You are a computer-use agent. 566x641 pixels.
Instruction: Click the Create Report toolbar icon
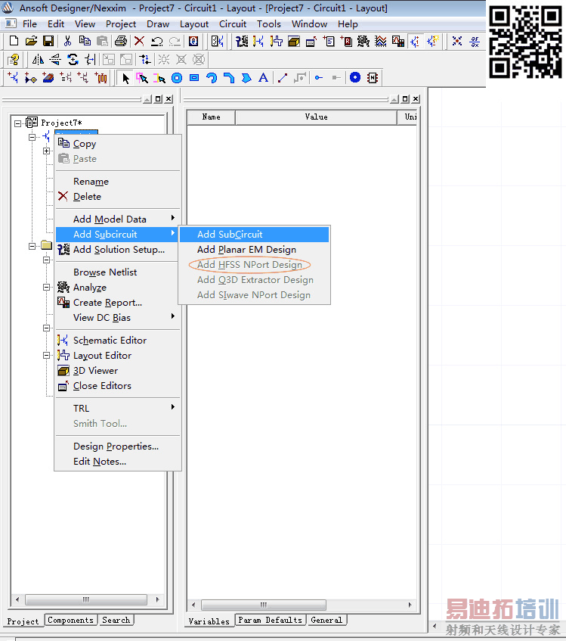[x=398, y=41]
